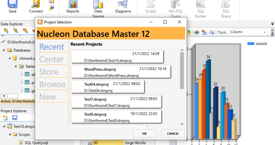
Task: Select the Test10.dmproj recent project card
Action: point(117,57)
